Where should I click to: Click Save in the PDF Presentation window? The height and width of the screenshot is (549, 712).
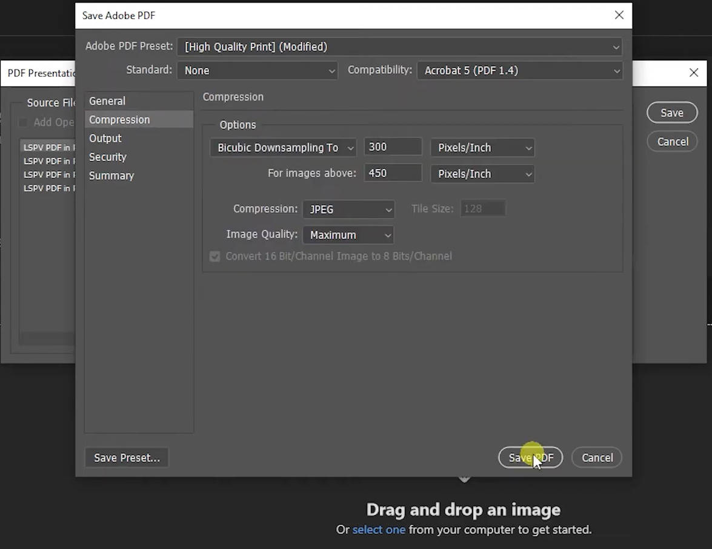click(x=672, y=113)
